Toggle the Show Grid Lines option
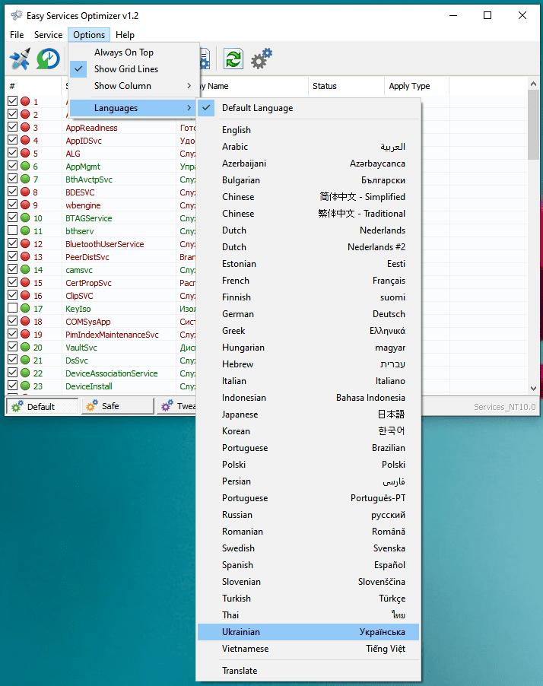This screenshot has height=686, width=543. [x=132, y=69]
